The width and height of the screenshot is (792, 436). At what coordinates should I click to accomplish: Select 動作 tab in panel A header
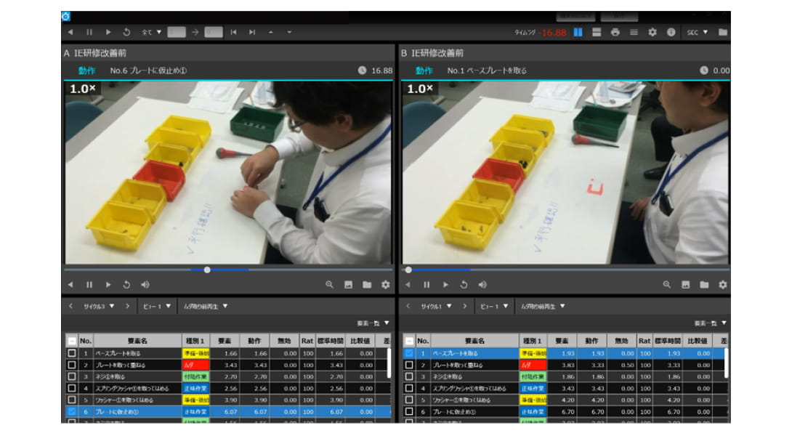86,70
